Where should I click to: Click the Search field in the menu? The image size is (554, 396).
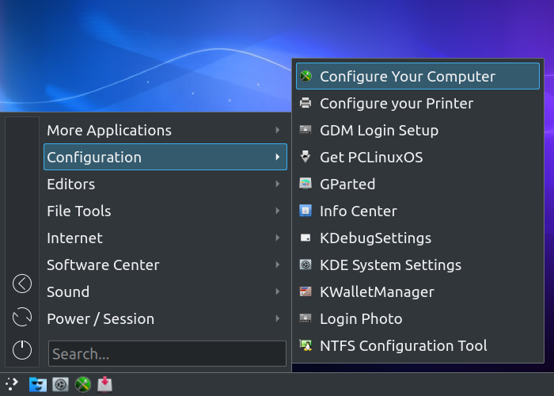(x=167, y=353)
